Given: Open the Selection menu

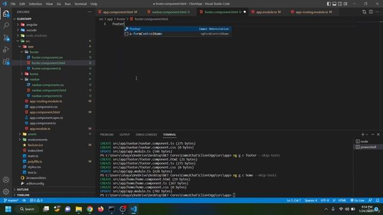Looking at the screenshot, I should (x=35, y=4).
